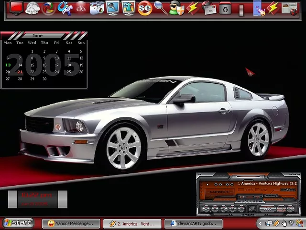Switch to Yahoo! Messenger taskbar window
The image size is (306, 230).
coord(71,223)
